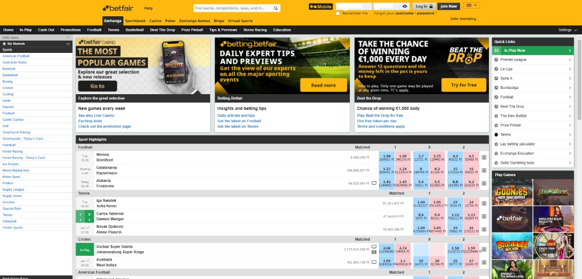Click the chevron on the Bundesliga quick link
The width and height of the screenshot is (582, 279).
point(570,88)
